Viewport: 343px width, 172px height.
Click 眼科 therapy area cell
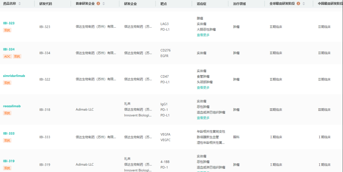[x=236, y=137]
